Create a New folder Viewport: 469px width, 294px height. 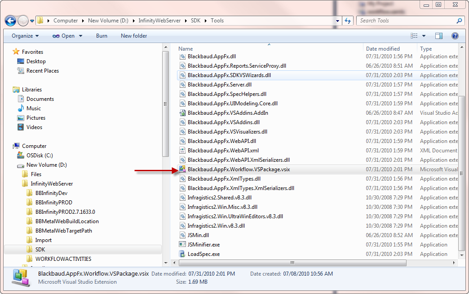click(134, 36)
